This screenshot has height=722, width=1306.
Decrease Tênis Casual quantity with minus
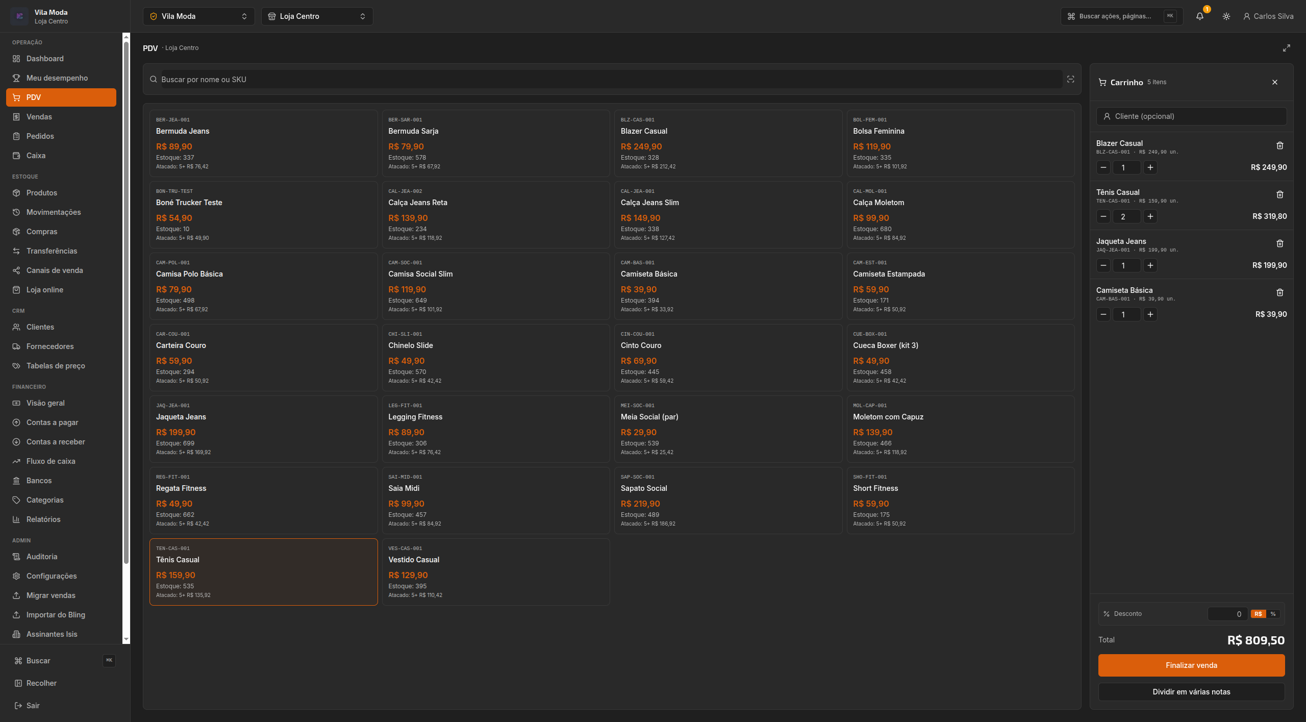click(1103, 216)
